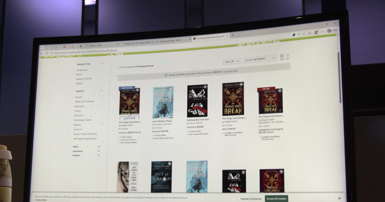The width and height of the screenshot is (385, 202).
Task: Filter by Audiobooks product type
Action: point(82,70)
